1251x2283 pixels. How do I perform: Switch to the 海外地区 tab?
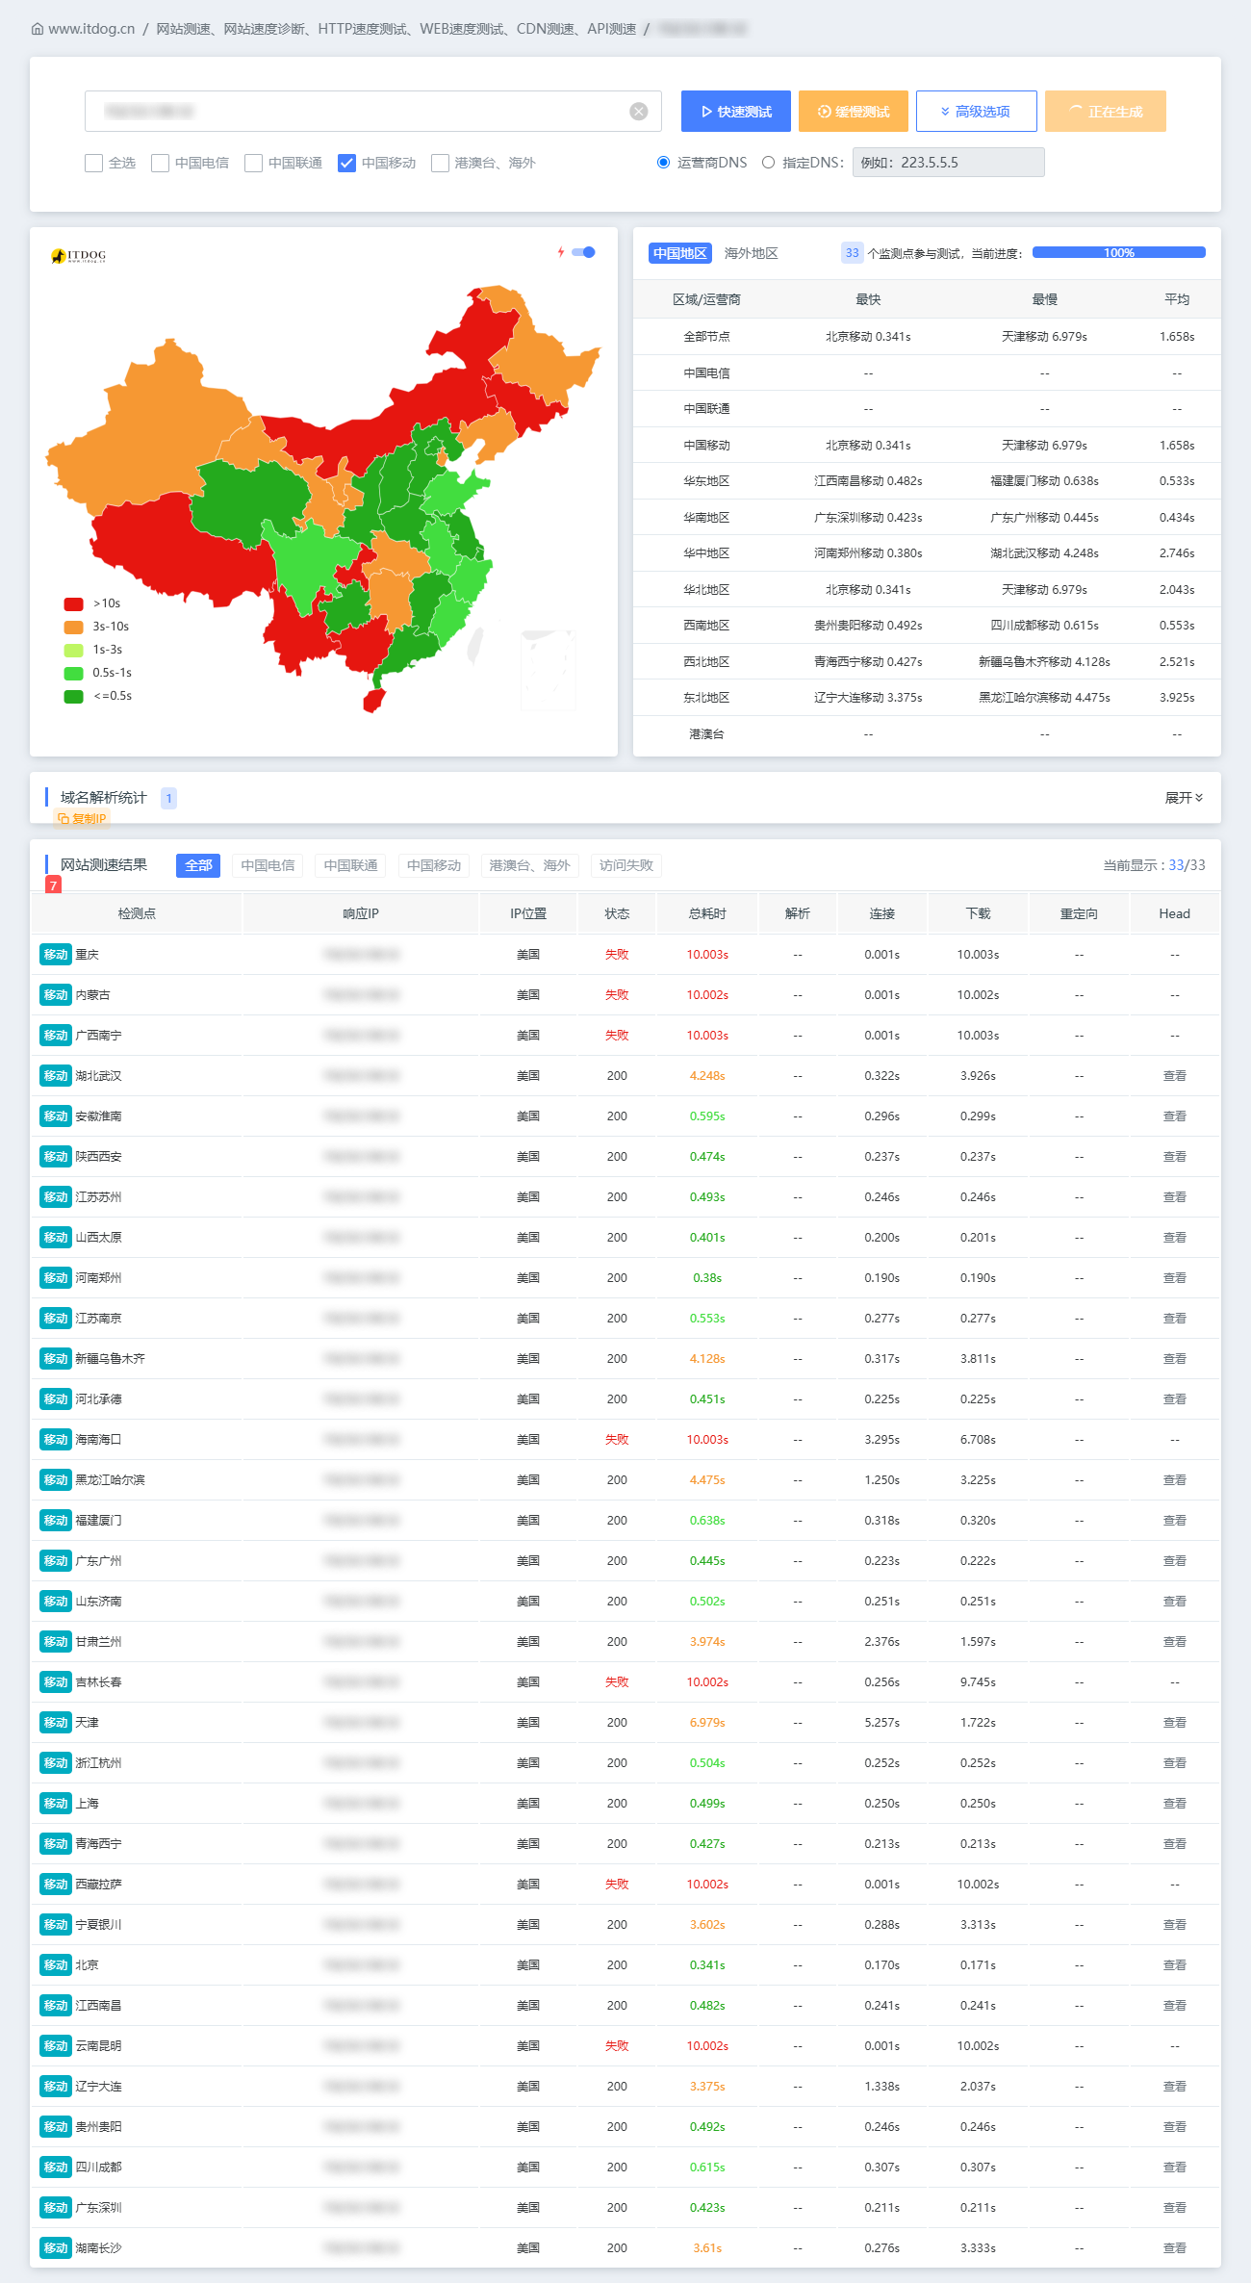[x=751, y=253]
